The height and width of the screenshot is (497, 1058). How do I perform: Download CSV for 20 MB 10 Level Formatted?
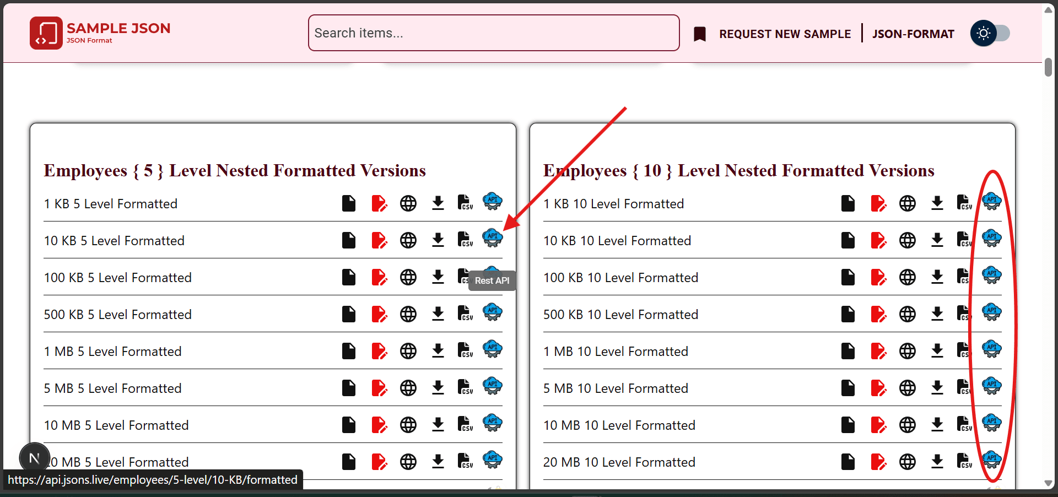[x=964, y=461]
